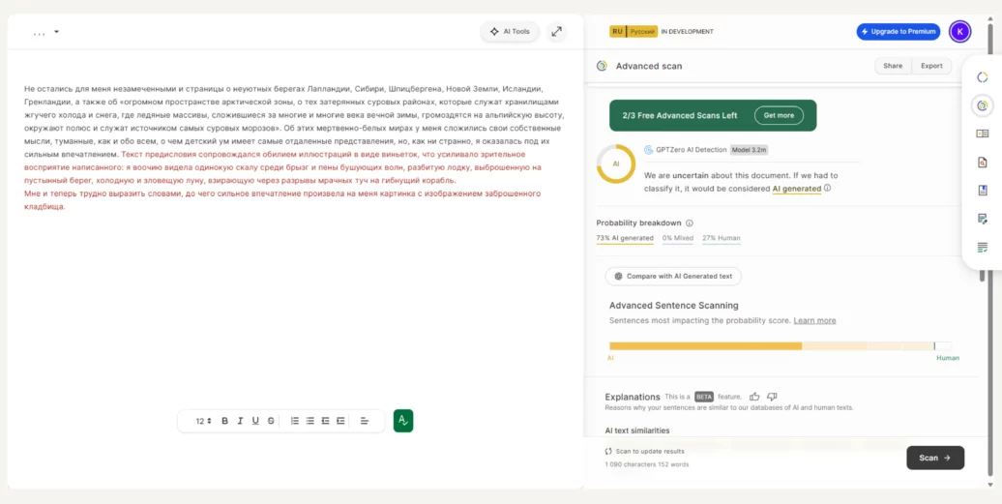This screenshot has width=1002, height=504.
Task: Toggle bold formatting in the text toolbar
Action: click(225, 421)
